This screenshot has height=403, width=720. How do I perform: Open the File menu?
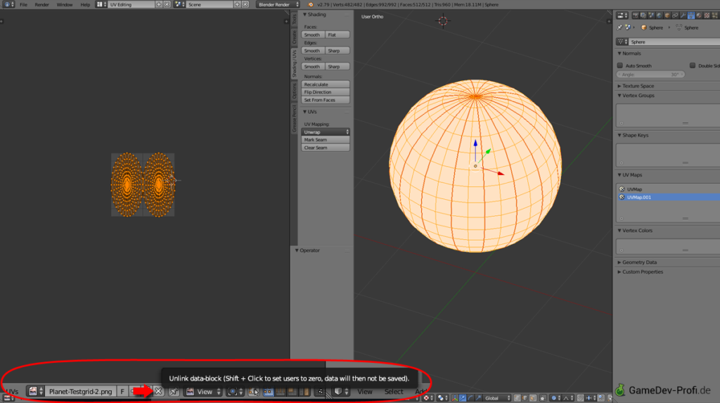[x=23, y=5]
